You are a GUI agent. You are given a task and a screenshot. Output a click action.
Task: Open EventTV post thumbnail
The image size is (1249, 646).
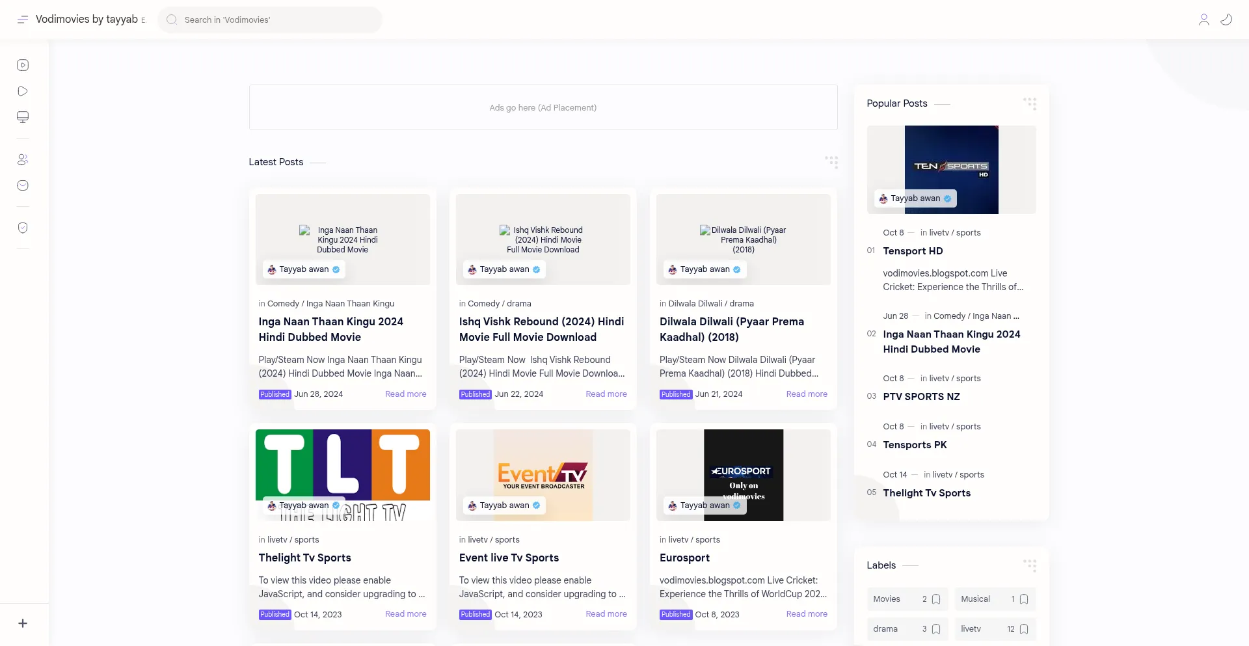(x=543, y=475)
